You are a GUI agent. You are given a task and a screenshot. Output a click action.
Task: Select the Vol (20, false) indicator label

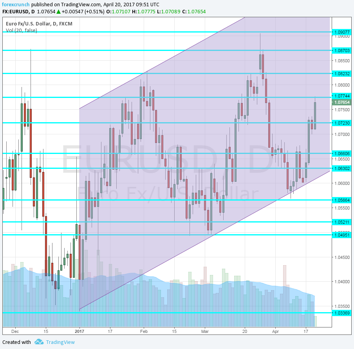[x=22, y=30]
